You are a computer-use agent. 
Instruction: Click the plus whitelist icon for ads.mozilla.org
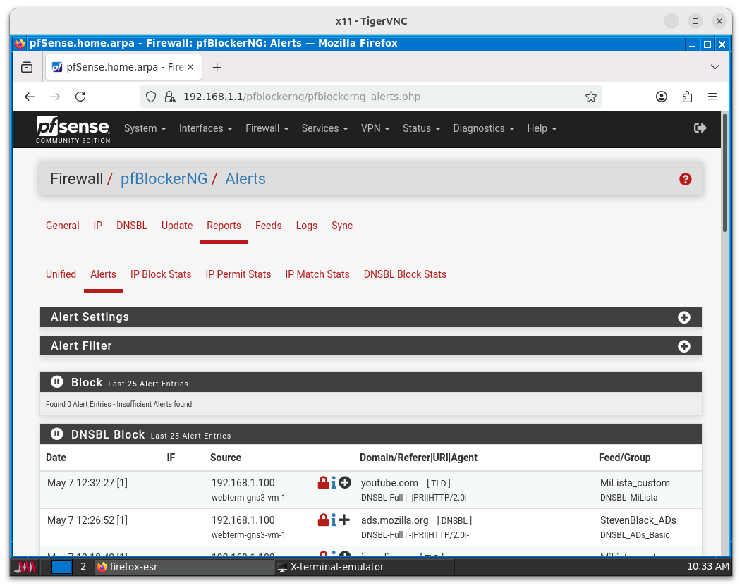tap(344, 520)
